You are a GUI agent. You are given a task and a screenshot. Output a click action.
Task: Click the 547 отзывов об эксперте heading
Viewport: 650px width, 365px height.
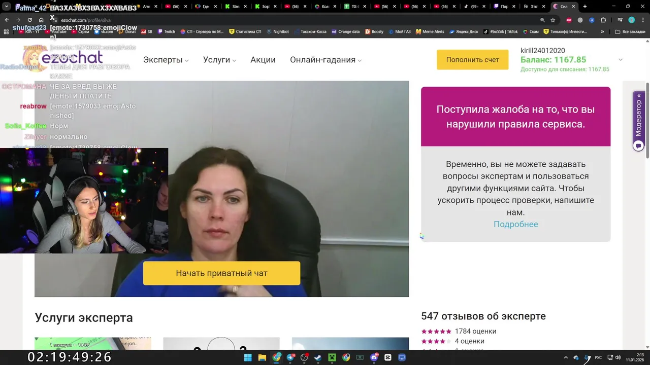pos(483,316)
